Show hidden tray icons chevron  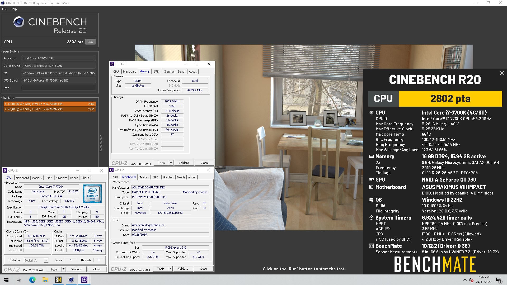point(465,280)
